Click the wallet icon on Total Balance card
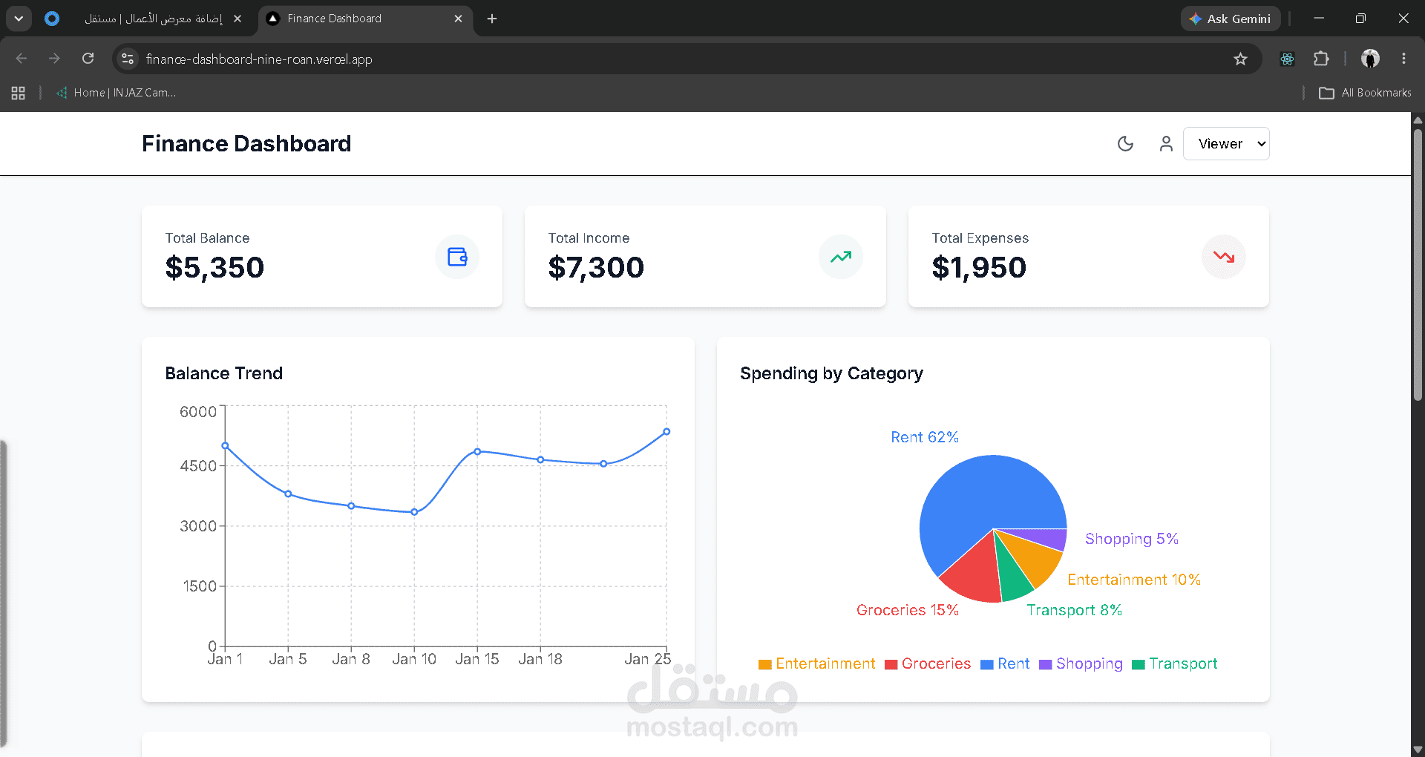Screen dimensions: 1425x757 (x=457, y=257)
